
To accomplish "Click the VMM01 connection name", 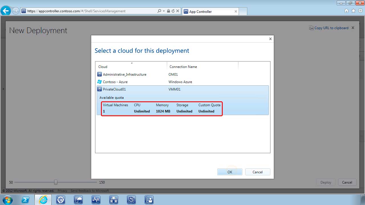I will 175,89.
